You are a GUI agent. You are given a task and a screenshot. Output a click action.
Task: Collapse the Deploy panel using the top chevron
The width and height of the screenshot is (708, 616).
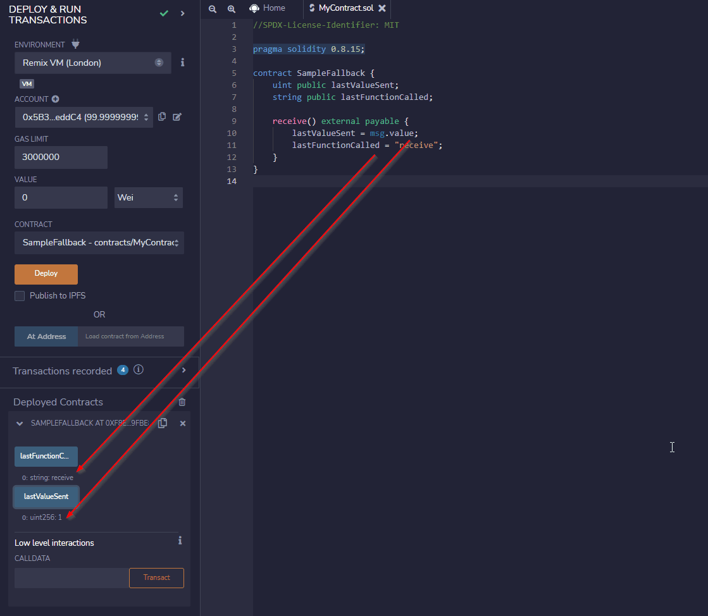[x=182, y=13]
